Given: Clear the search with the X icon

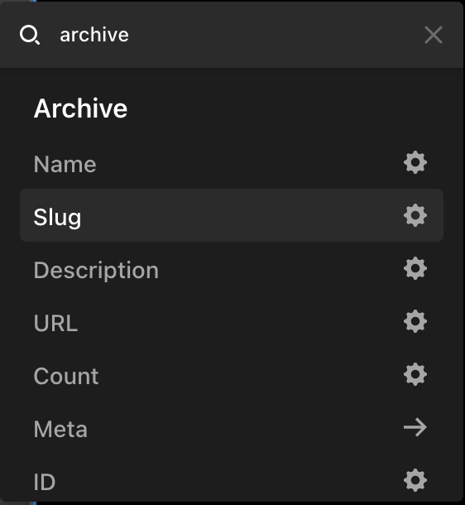Looking at the screenshot, I should pos(433,35).
